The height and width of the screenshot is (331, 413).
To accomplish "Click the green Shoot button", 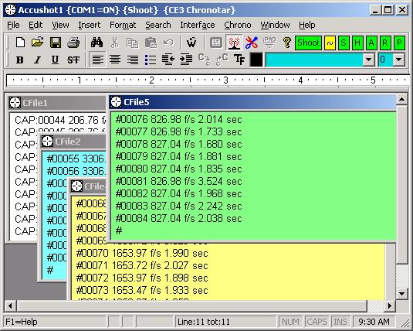I will pos(308,43).
